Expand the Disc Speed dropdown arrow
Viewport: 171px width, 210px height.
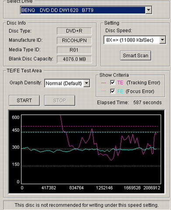[162, 40]
